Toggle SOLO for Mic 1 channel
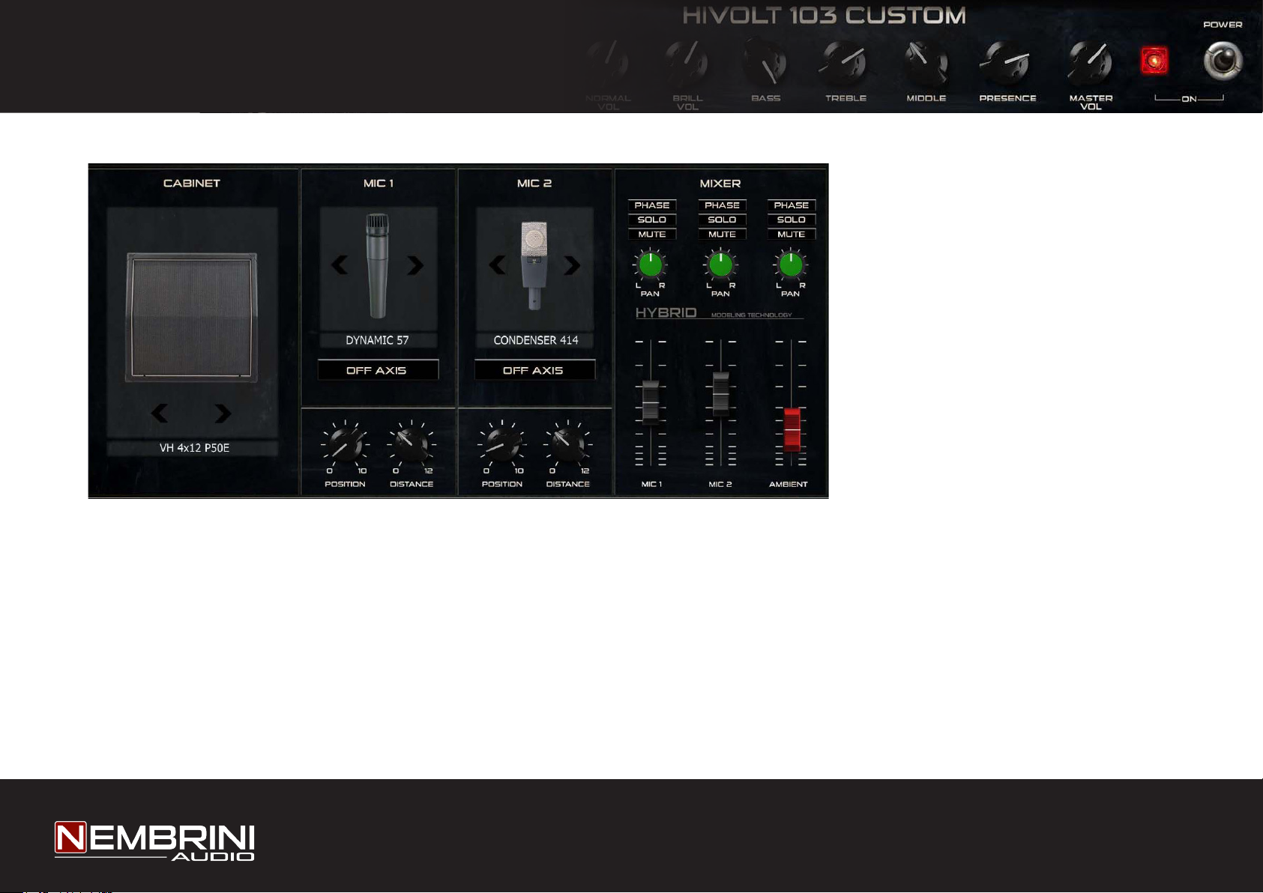1263x893 pixels. coord(652,220)
